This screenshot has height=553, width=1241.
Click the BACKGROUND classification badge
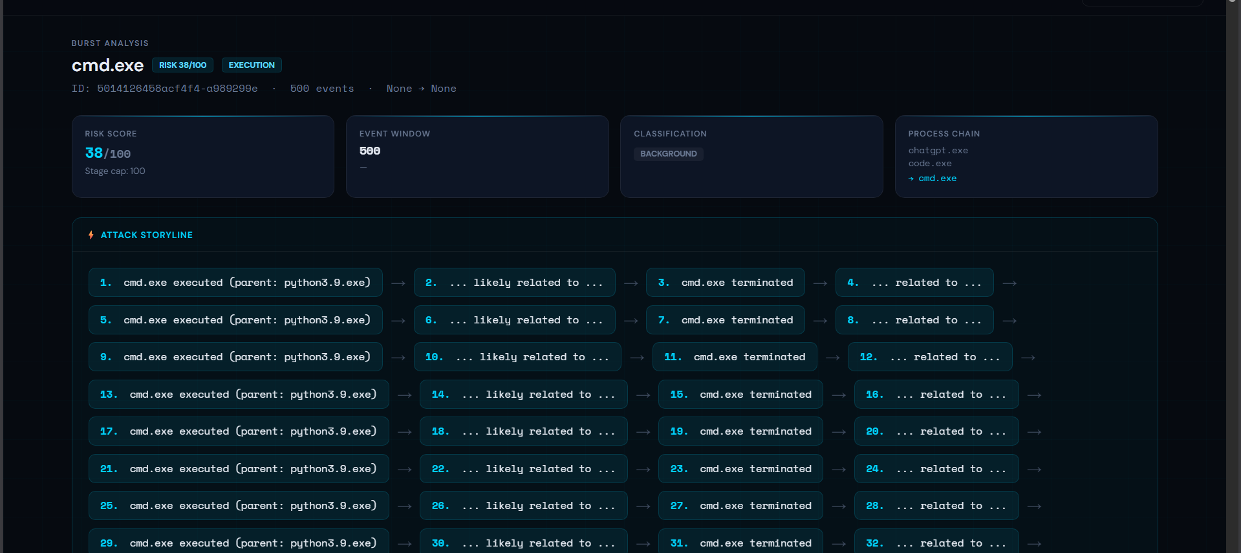tap(669, 154)
